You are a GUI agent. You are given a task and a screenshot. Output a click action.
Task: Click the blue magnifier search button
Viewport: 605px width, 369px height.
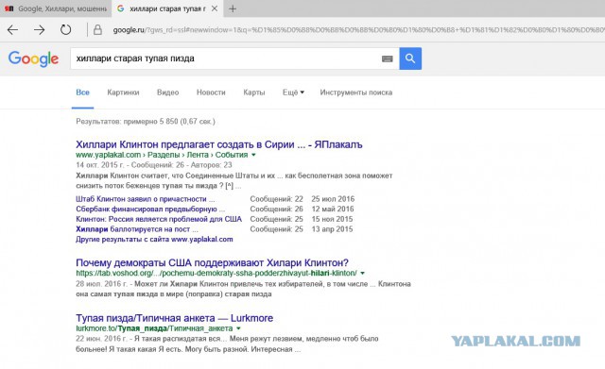click(x=410, y=59)
